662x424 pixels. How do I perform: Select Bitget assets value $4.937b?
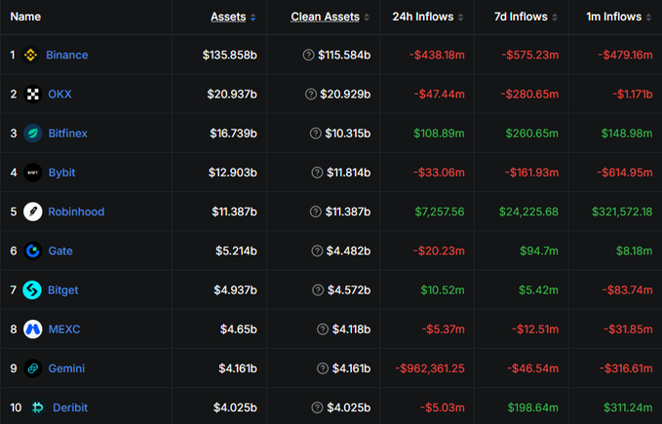[x=235, y=290]
